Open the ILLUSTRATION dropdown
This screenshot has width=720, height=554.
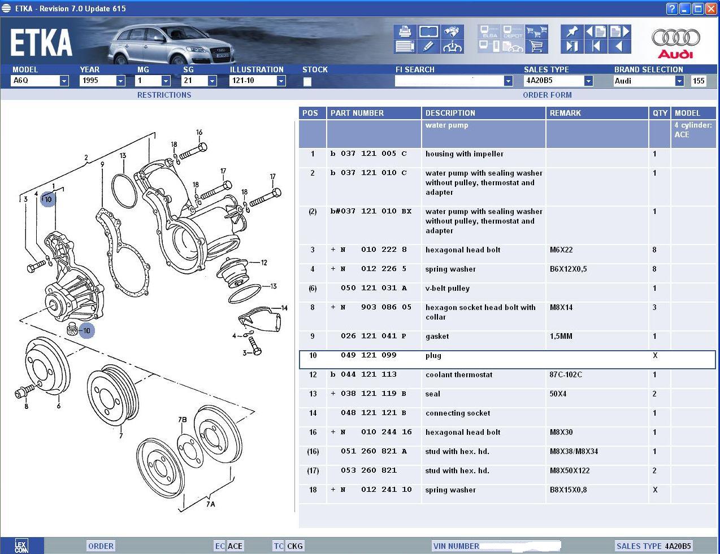tap(281, 81)
